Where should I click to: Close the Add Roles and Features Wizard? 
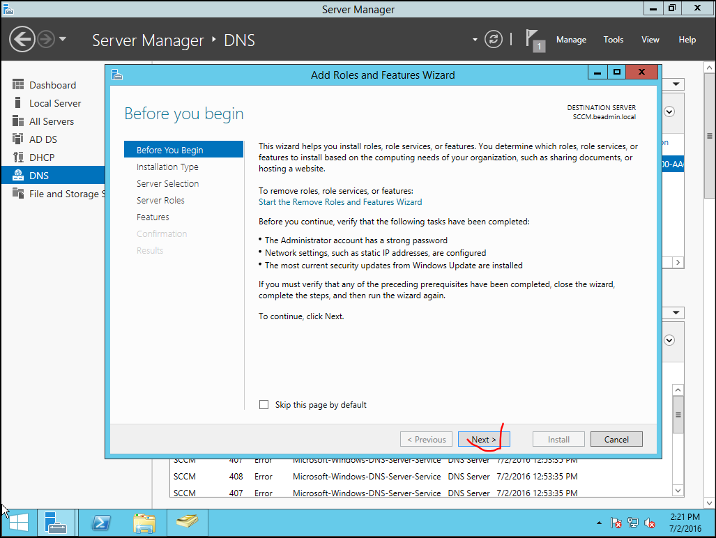(641, 72)
